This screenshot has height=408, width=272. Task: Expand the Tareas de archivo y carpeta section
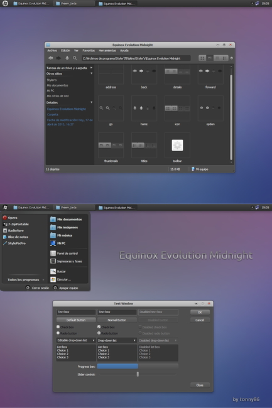(91, 68)
